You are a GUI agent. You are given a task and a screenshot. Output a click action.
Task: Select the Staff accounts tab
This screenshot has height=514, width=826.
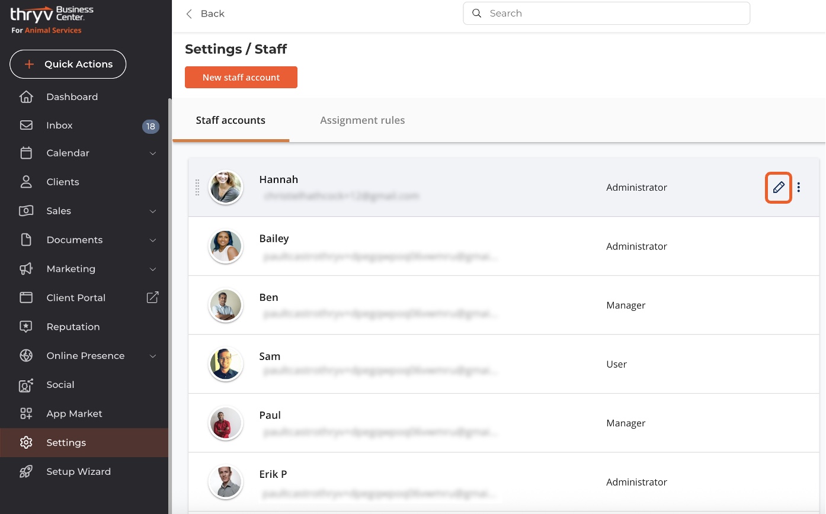[x=230, y=120]
